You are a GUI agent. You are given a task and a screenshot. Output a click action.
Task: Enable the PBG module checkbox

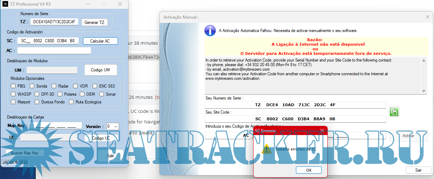13,86
